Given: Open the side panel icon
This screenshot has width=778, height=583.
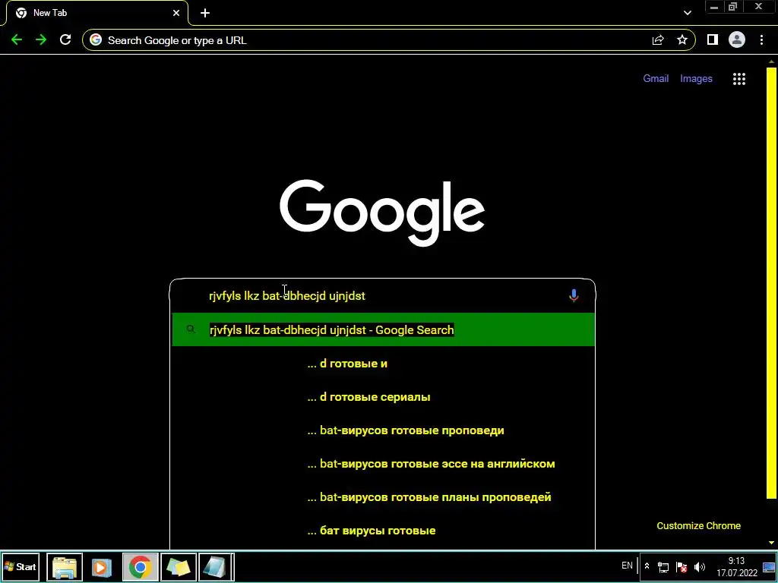Looking at the screenshot, I should click(713, 40).
